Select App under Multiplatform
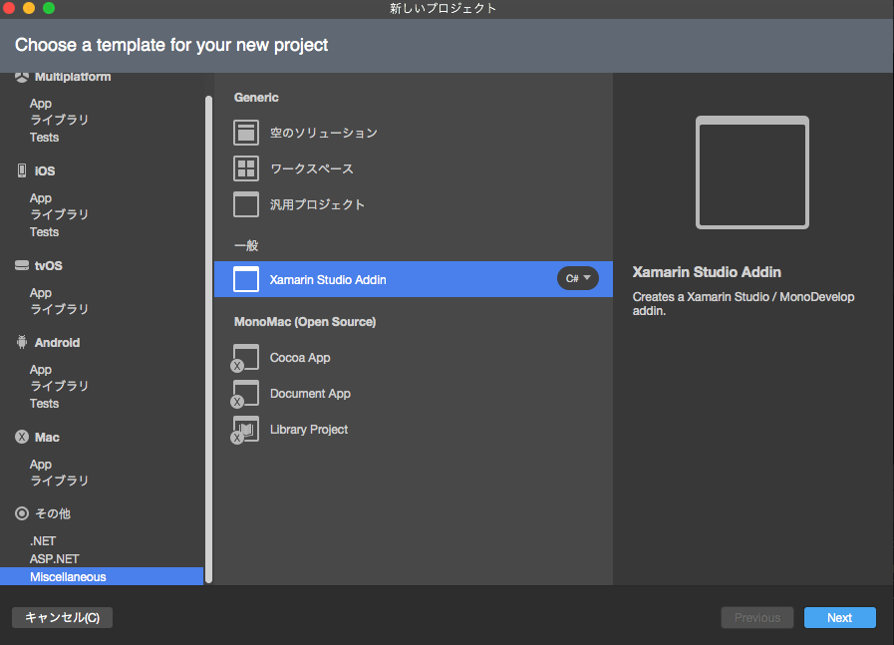The height and width of the screenshot is (645, 894). coord(41,104)
